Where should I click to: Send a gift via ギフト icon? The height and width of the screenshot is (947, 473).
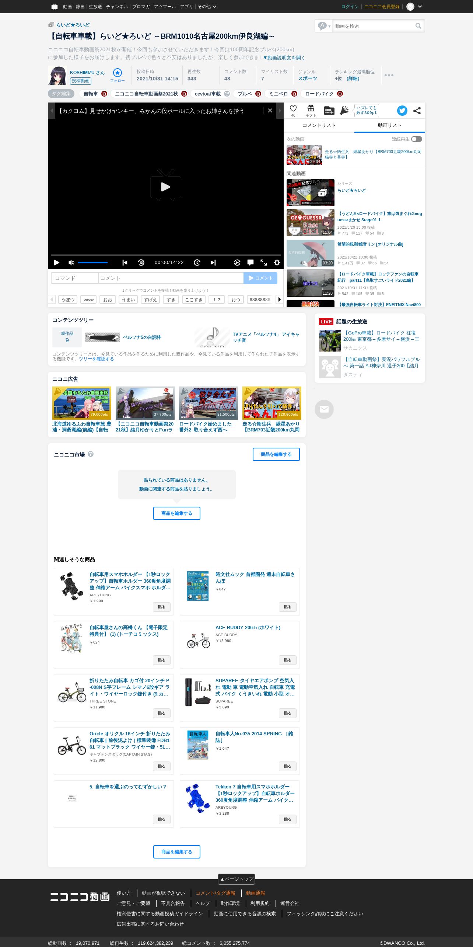point(311,110)
